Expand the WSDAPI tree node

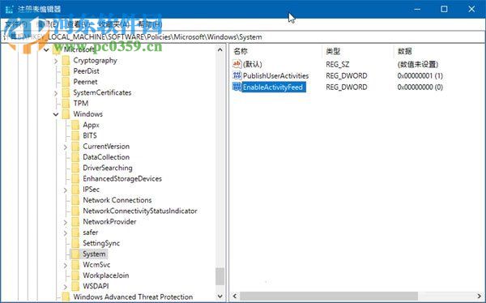66,287
